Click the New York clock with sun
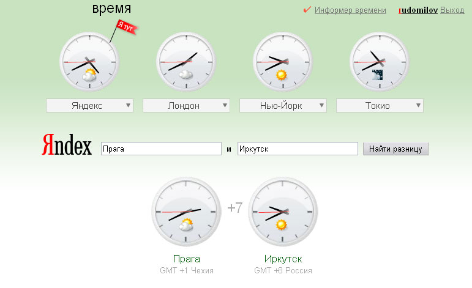472x288 pixels. click(282, 62)
